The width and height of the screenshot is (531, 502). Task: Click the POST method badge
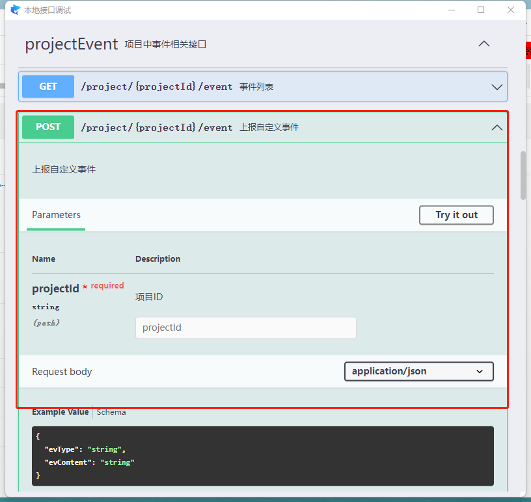click(48, 127)
